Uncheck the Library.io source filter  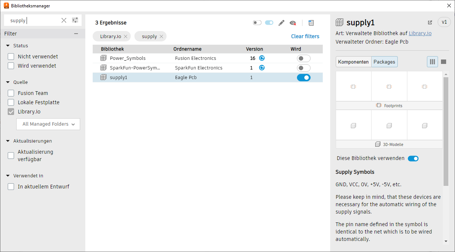click(11, 111)
